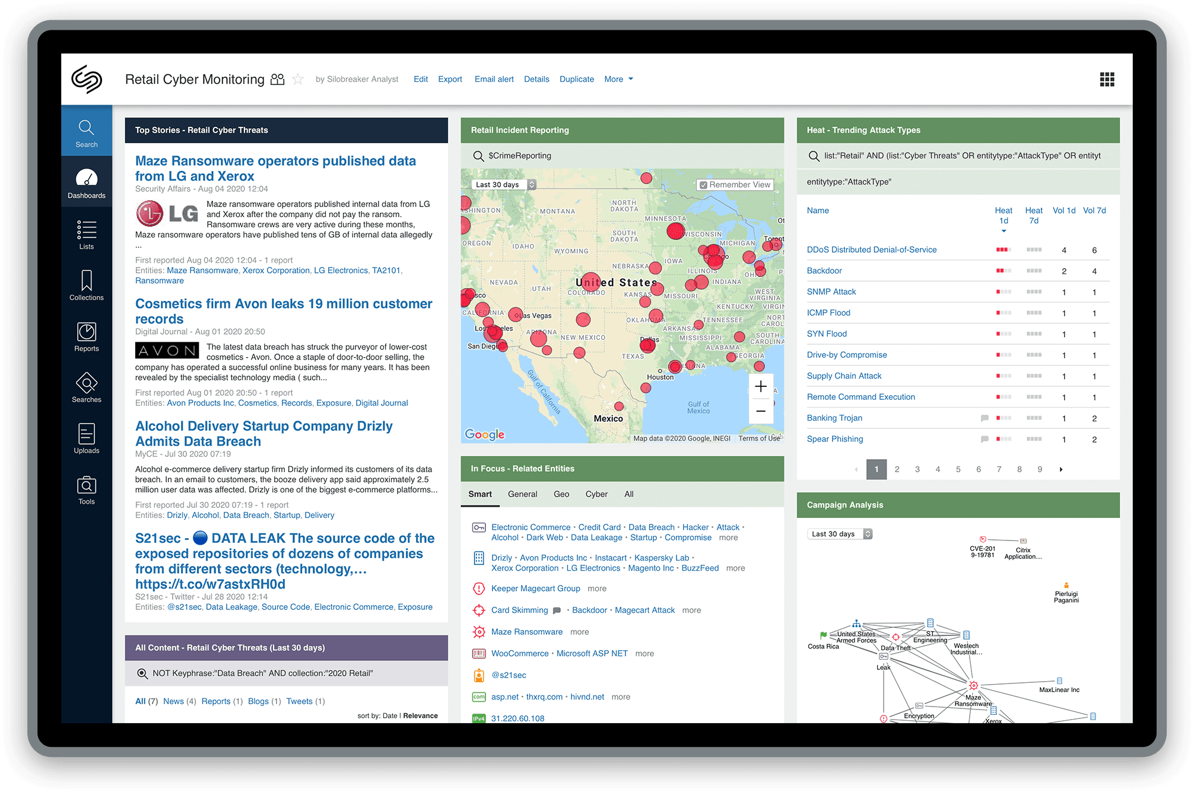Click Edit in the header

[421, 79]
